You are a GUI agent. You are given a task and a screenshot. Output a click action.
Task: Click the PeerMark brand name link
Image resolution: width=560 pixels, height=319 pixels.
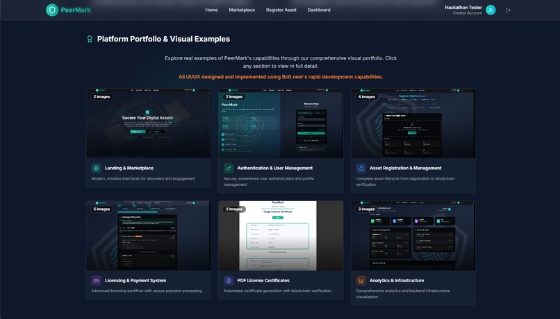point(76,10)
